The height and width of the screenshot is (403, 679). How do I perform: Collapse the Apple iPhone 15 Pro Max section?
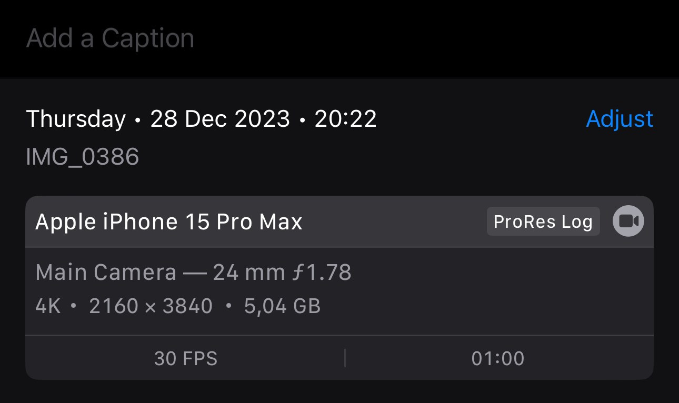(x=168, y=221)
